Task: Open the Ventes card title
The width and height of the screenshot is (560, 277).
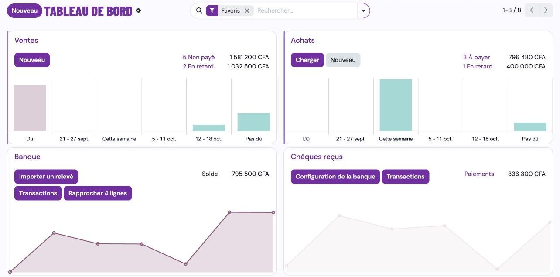Action: (26, 40)
